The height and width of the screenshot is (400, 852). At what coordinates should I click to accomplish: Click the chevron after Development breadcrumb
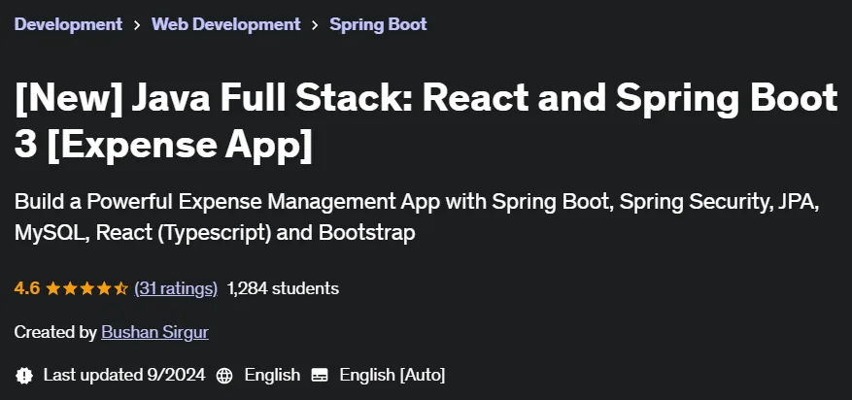tap(137, 25)
